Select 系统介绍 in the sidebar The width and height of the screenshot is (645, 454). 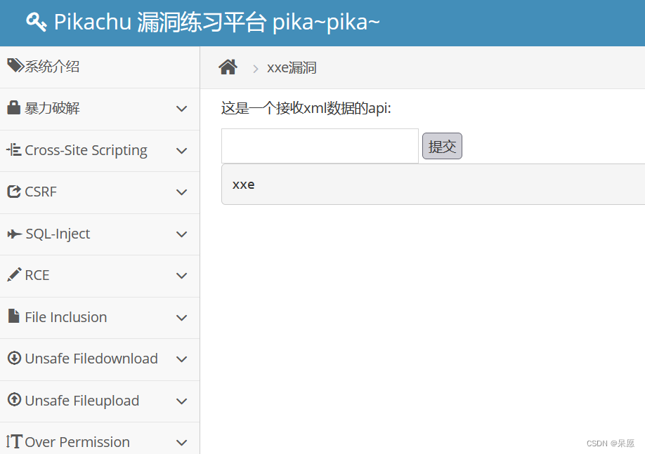(51, 66)
